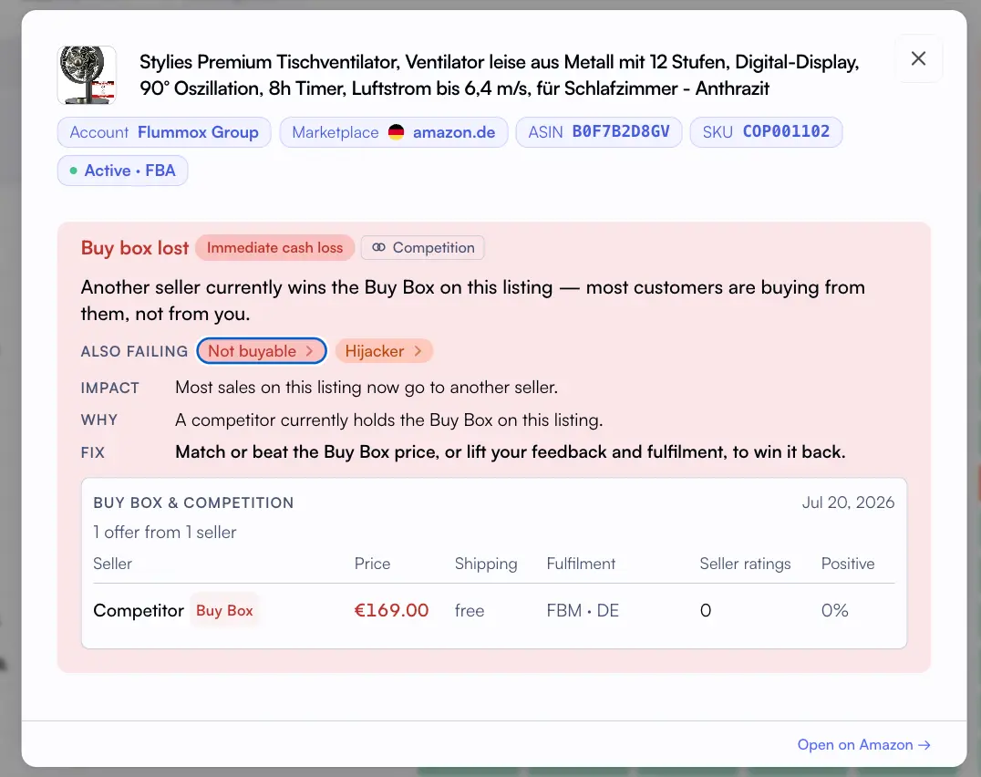Click the €169.00 price value
This screenshot has width=981, height=777.
click(392, 611)
